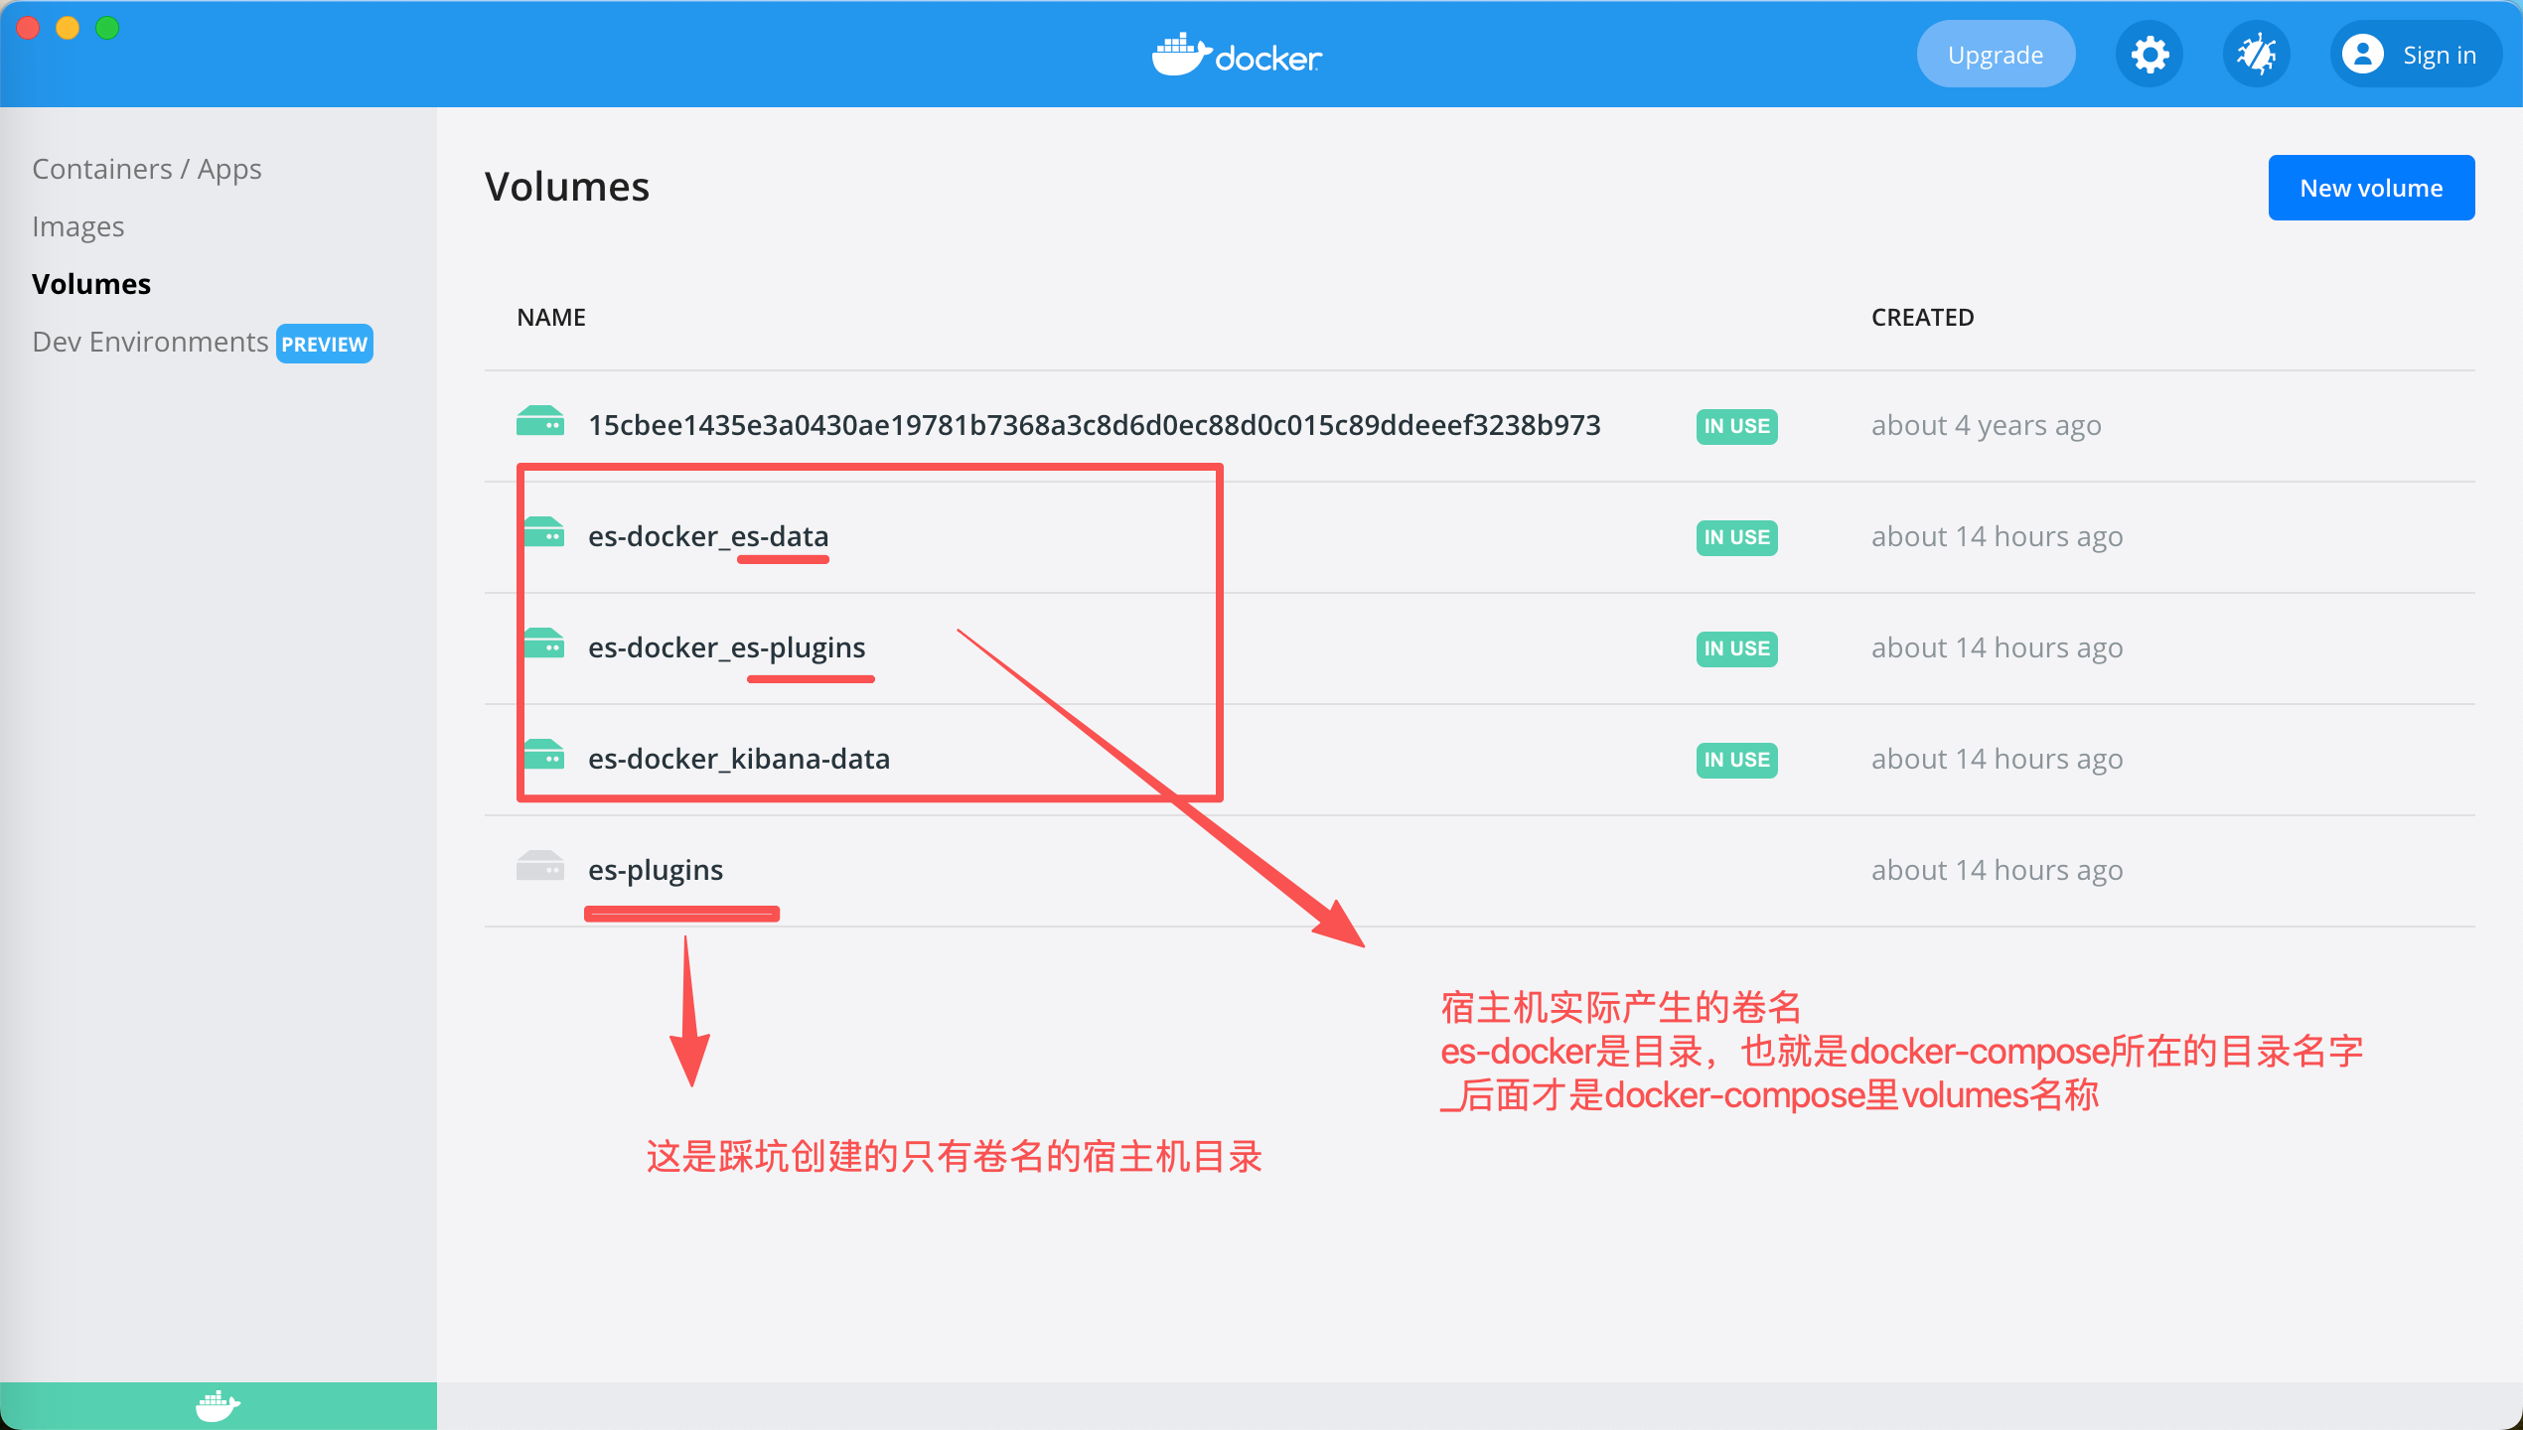
Task: Switch to the Images section
Action: [x=78, y=226]
